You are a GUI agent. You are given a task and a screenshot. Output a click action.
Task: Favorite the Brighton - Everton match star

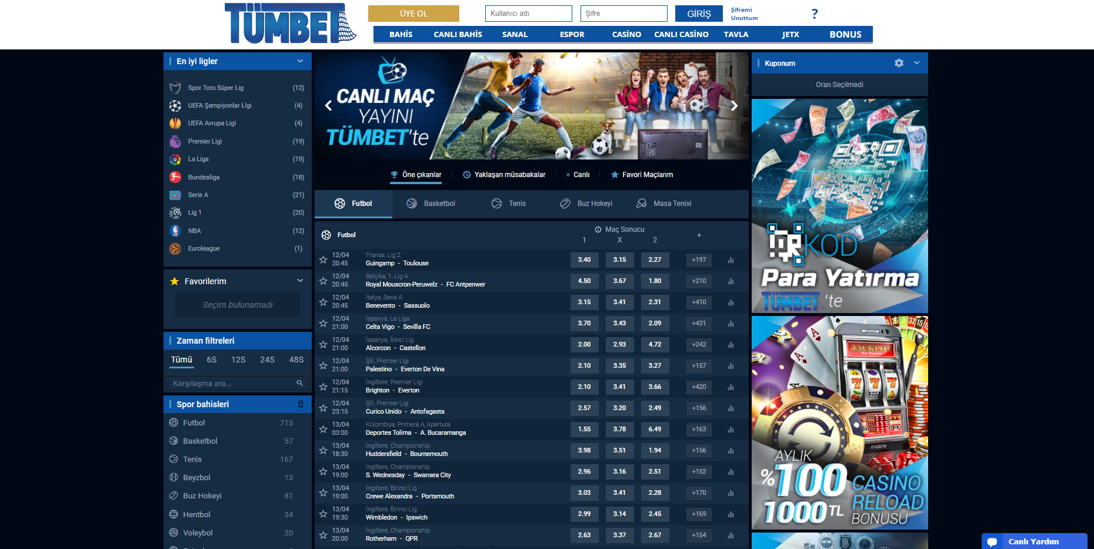(323, 387)
